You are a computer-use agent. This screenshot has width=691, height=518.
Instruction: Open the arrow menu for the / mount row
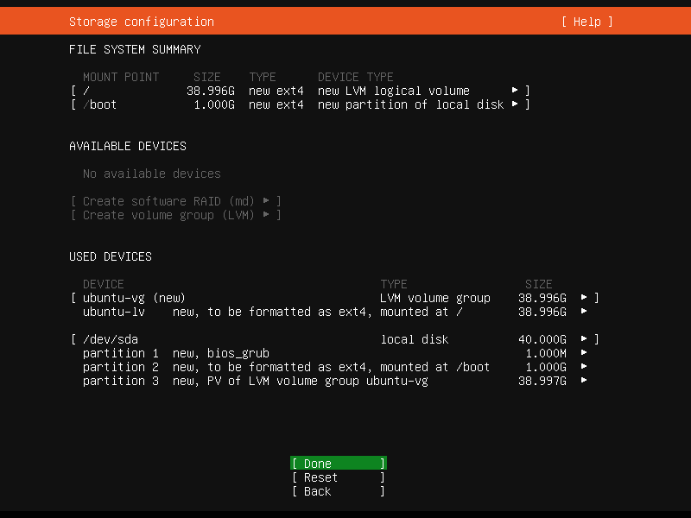point(514,91)
